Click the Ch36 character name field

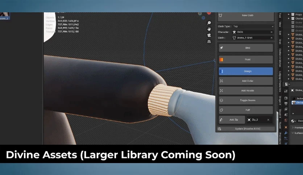[x=253, y=32]
